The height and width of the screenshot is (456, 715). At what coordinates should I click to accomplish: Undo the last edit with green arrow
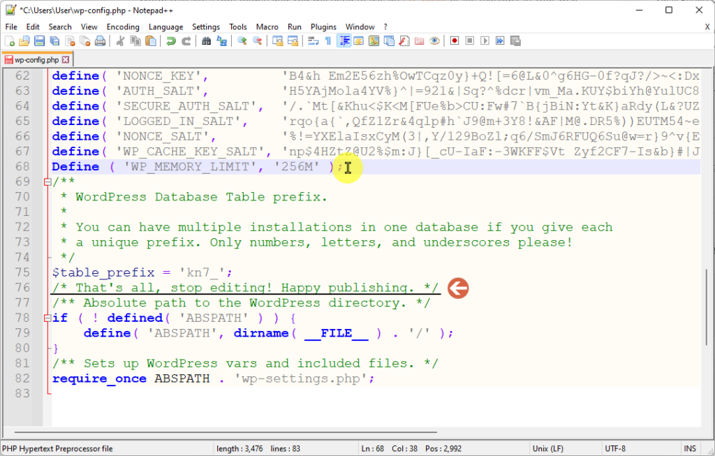[x=171, y=41]
